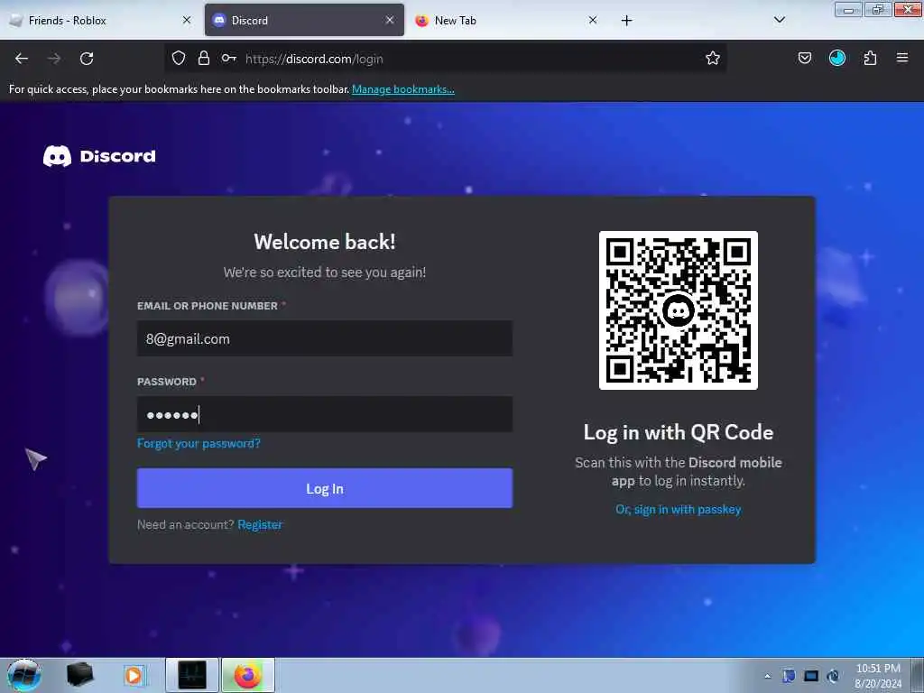Open the monitor graph taskbar app

tap(192, 675)
